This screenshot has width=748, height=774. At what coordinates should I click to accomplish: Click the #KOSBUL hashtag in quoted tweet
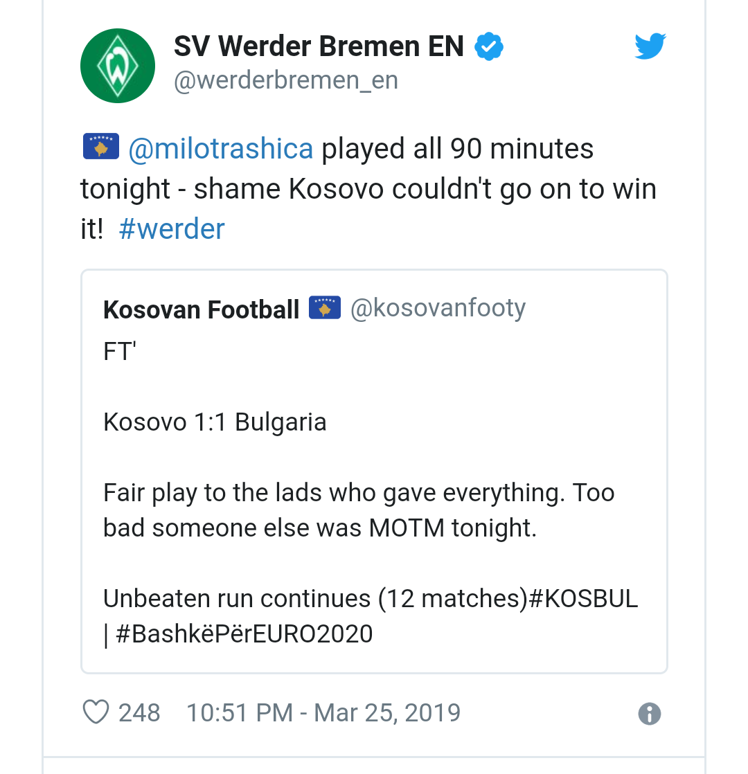[x=583, y=599]
